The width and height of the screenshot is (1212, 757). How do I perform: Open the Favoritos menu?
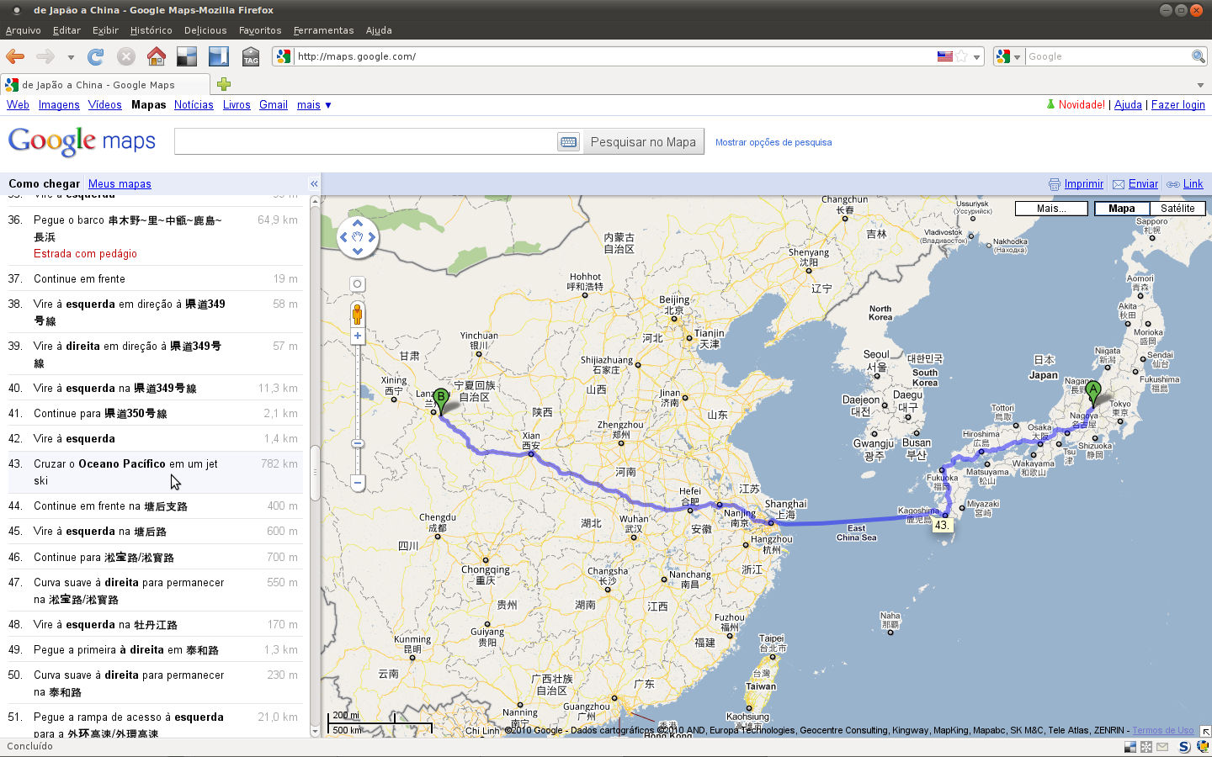click(x=260, y=30)
